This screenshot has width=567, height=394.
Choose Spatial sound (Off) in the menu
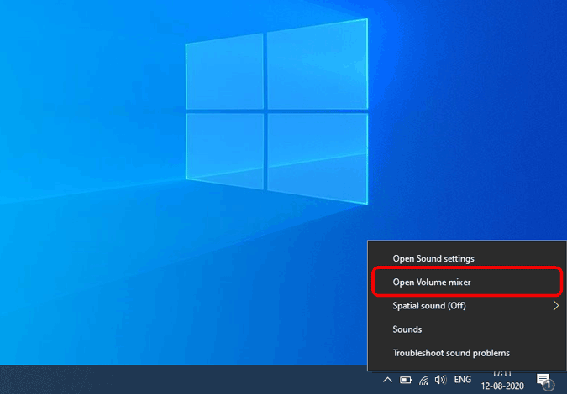429,306
